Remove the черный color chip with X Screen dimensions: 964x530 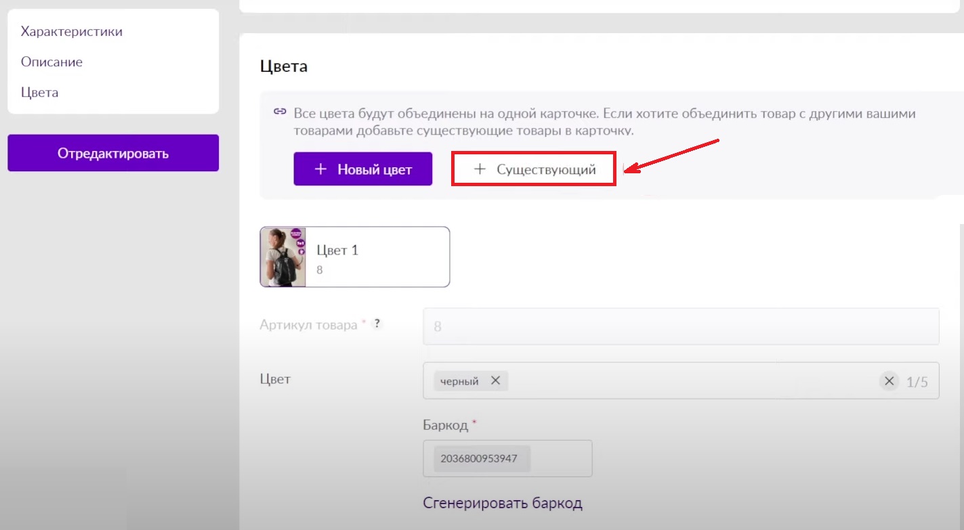[495, 381]
